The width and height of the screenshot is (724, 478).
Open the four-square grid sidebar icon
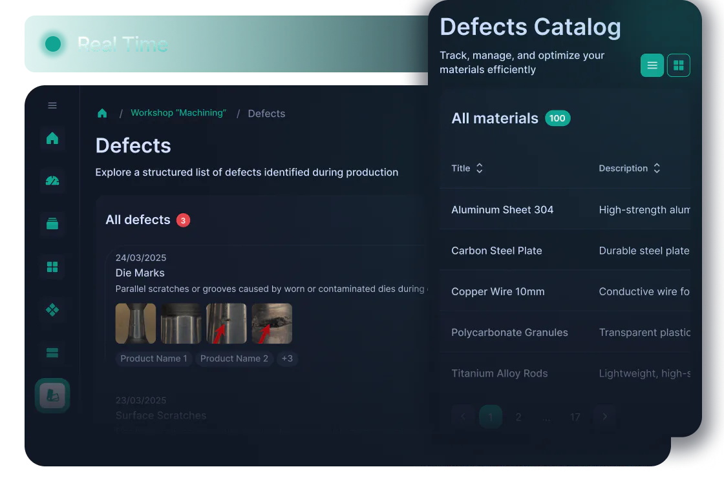point(52,267)
